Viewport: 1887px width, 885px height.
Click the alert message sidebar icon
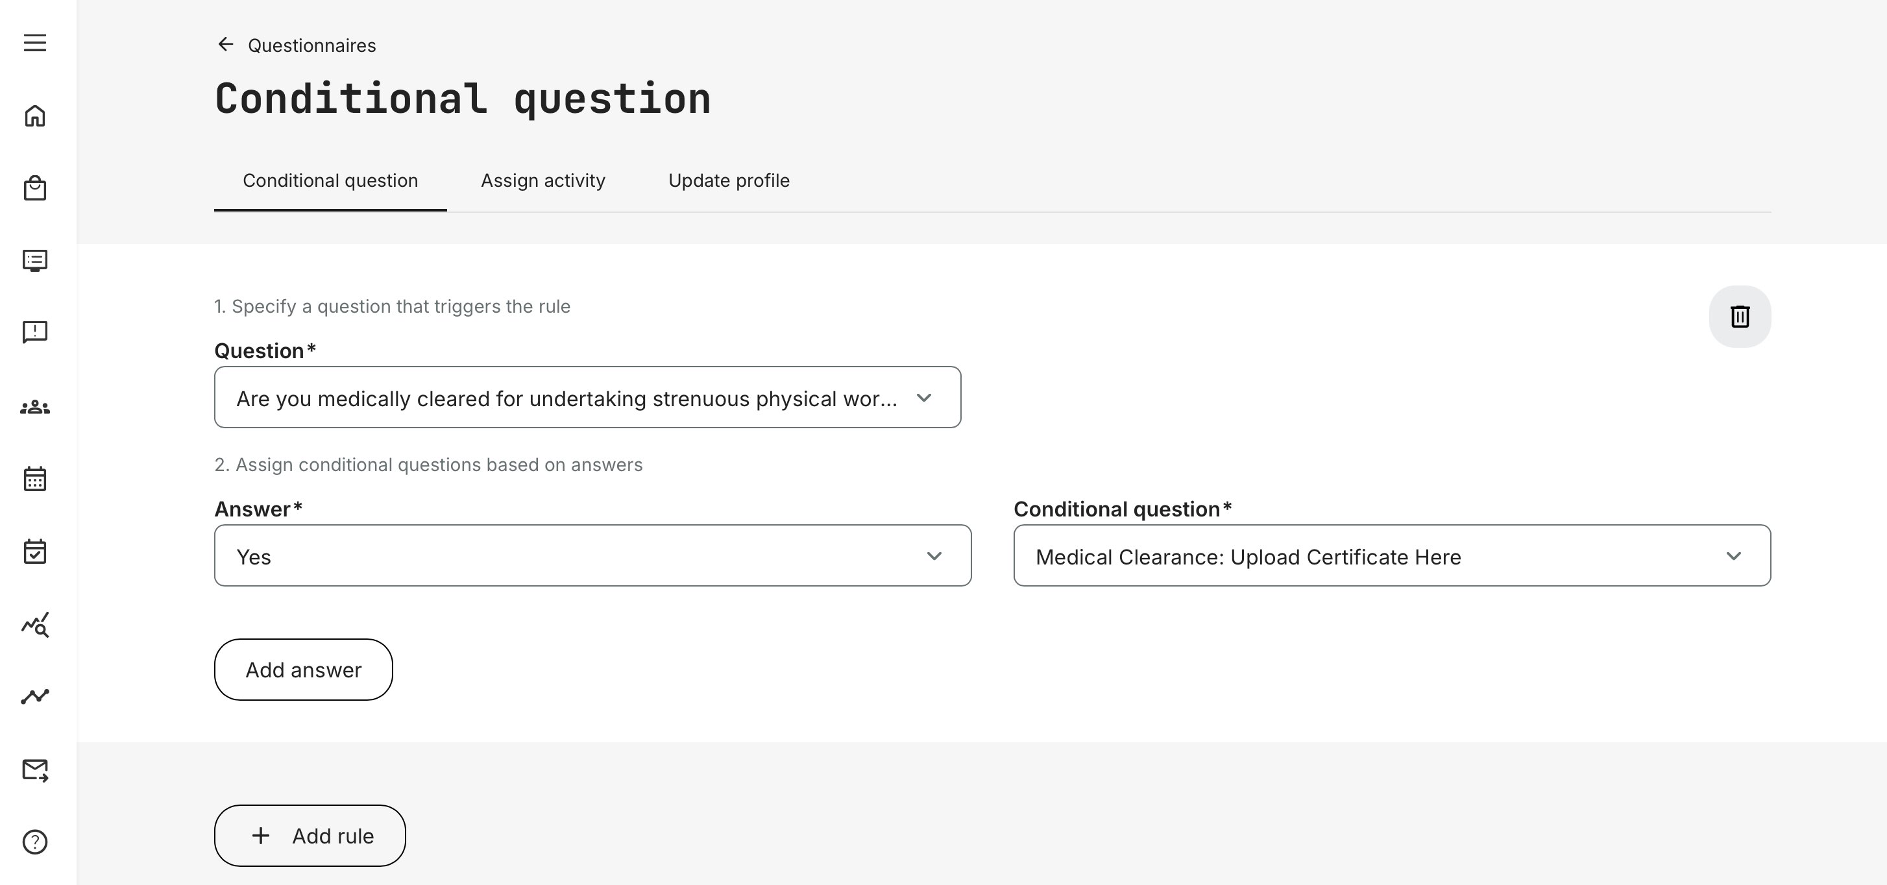(34, 332)
